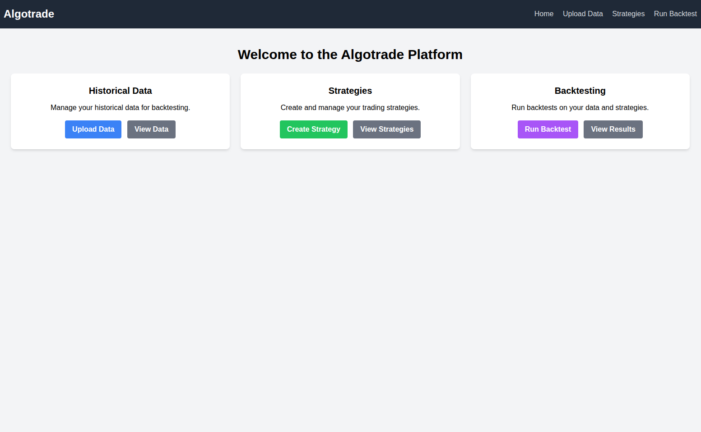Select Strategies in the top navigation
This screenshot has width=701, height=432.
tap(628, 14)
